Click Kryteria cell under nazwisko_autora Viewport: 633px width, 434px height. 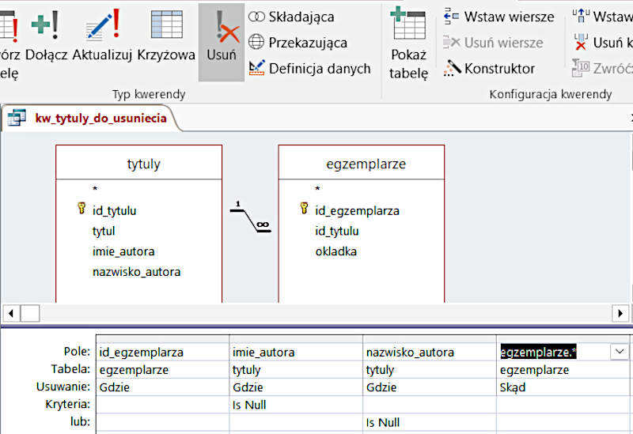click(x=430, y=405)
